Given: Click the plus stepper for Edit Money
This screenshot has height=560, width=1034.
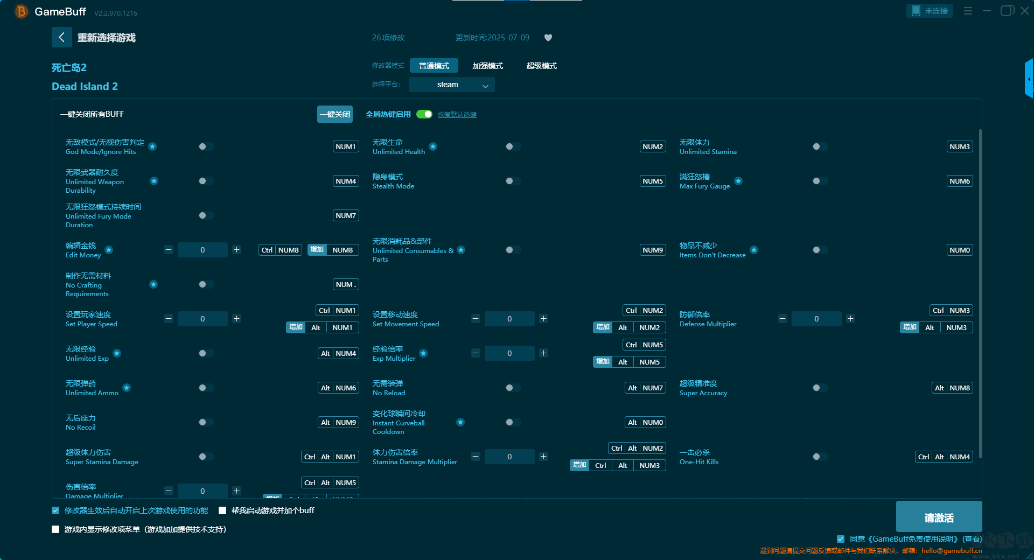Looking at the screenshot, I should point(236,250).
